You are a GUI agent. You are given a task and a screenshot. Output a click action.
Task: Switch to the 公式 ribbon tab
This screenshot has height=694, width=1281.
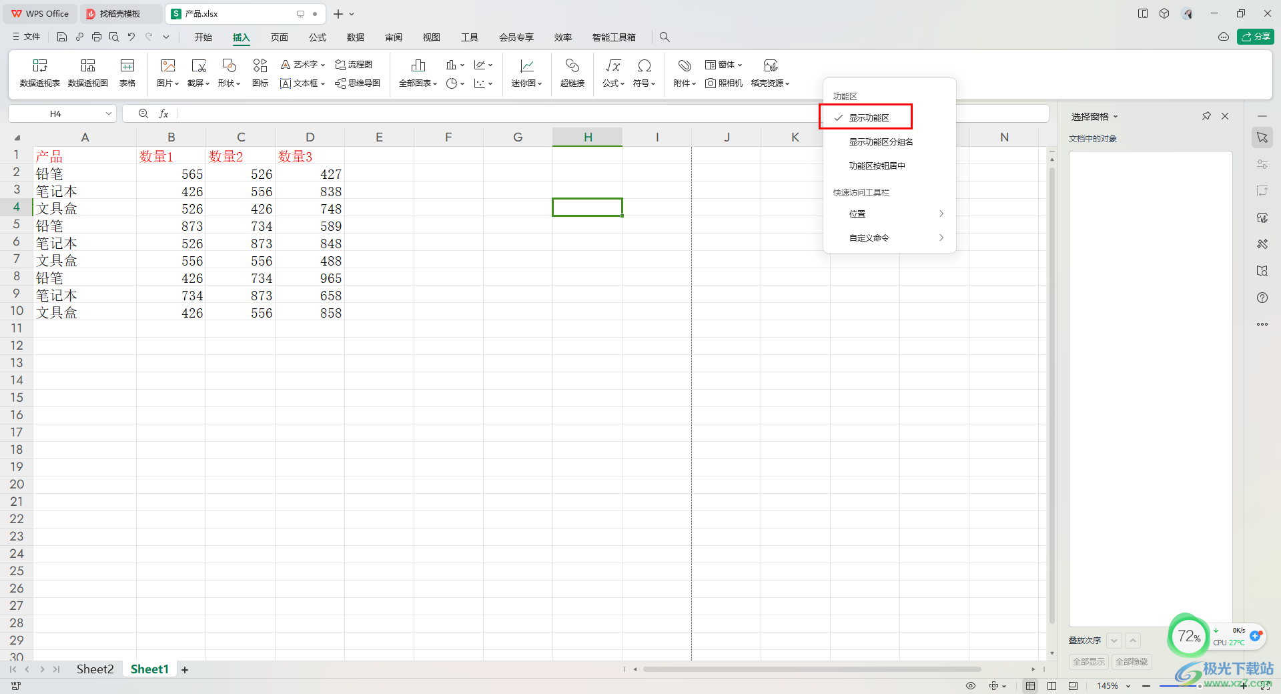[318, 37]
